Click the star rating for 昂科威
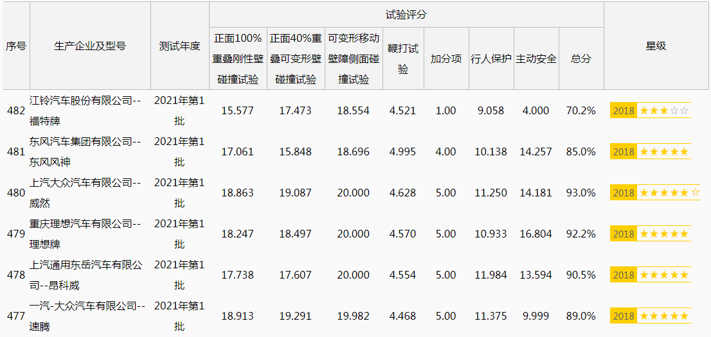 pyautogui.click(x=663, y=275)
